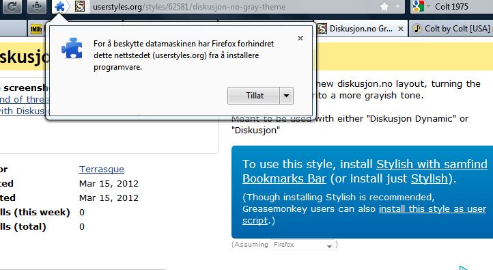Close the add-on install notification popup
493x270 pixels.
[x=300, y=38]
